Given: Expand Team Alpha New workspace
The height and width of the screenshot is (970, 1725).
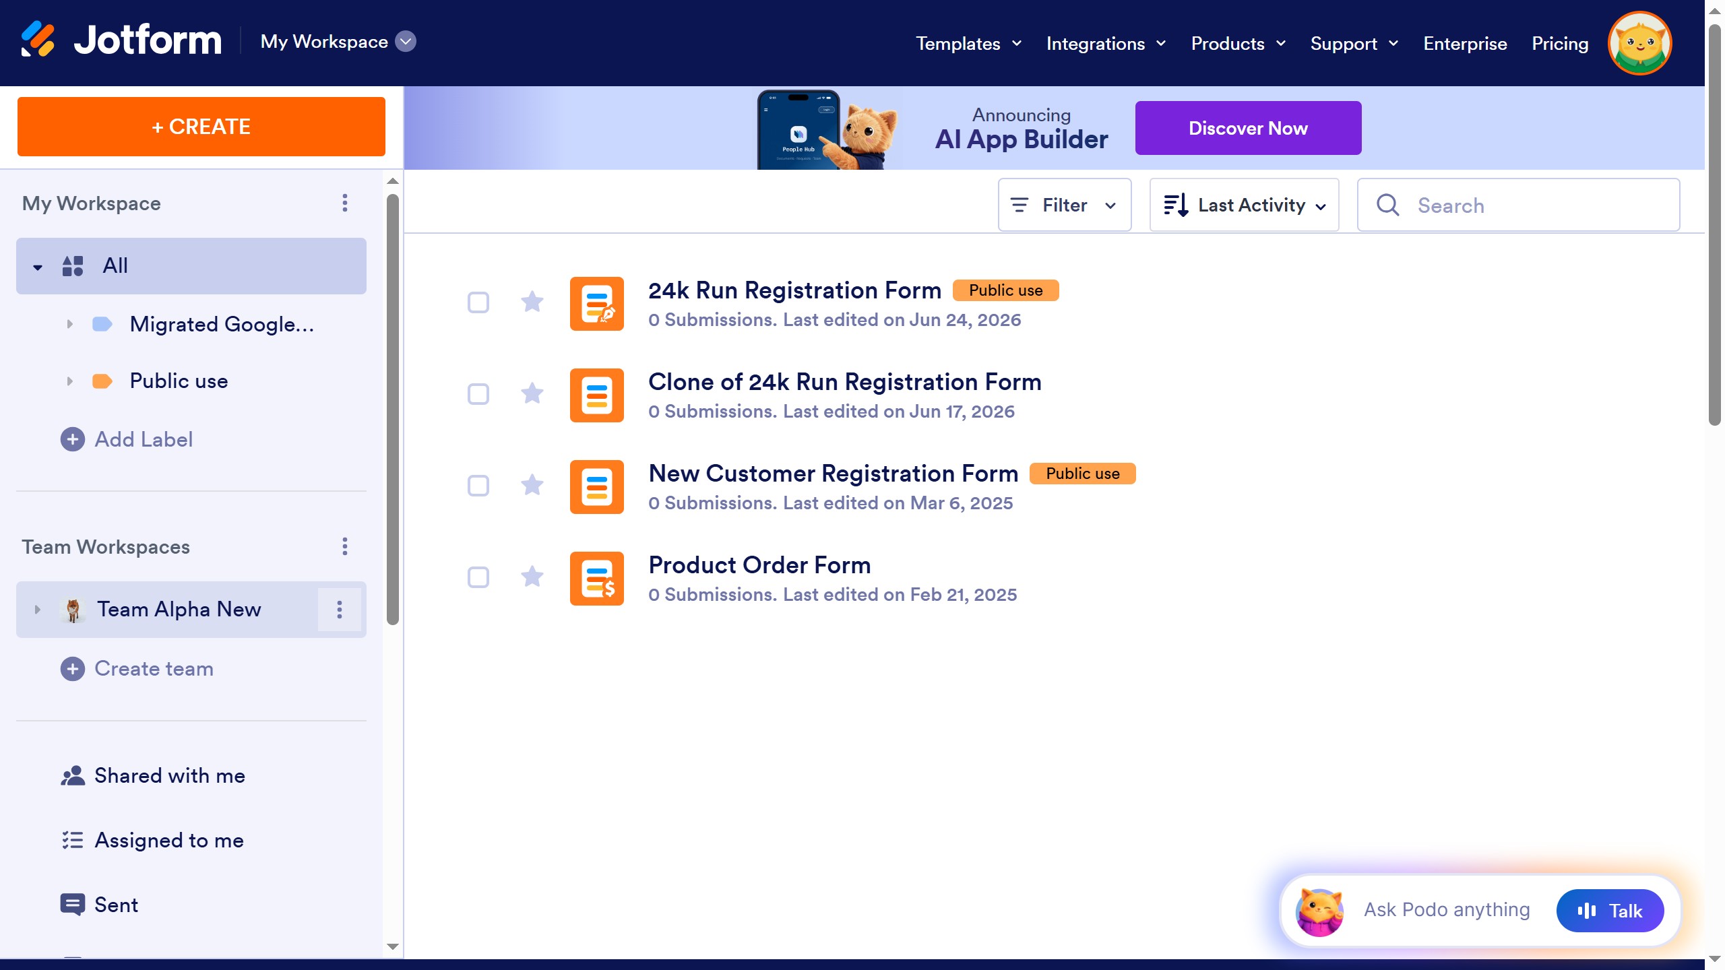Looking at the screenshot, I should pyautogui.click(x=38, y=610).
